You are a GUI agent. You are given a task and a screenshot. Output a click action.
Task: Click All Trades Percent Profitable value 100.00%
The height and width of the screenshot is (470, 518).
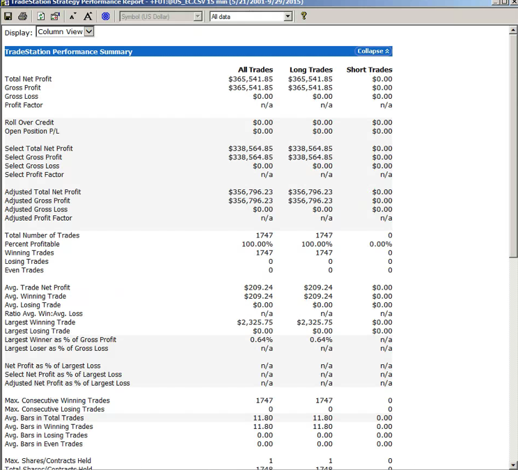tap(258, 244)
